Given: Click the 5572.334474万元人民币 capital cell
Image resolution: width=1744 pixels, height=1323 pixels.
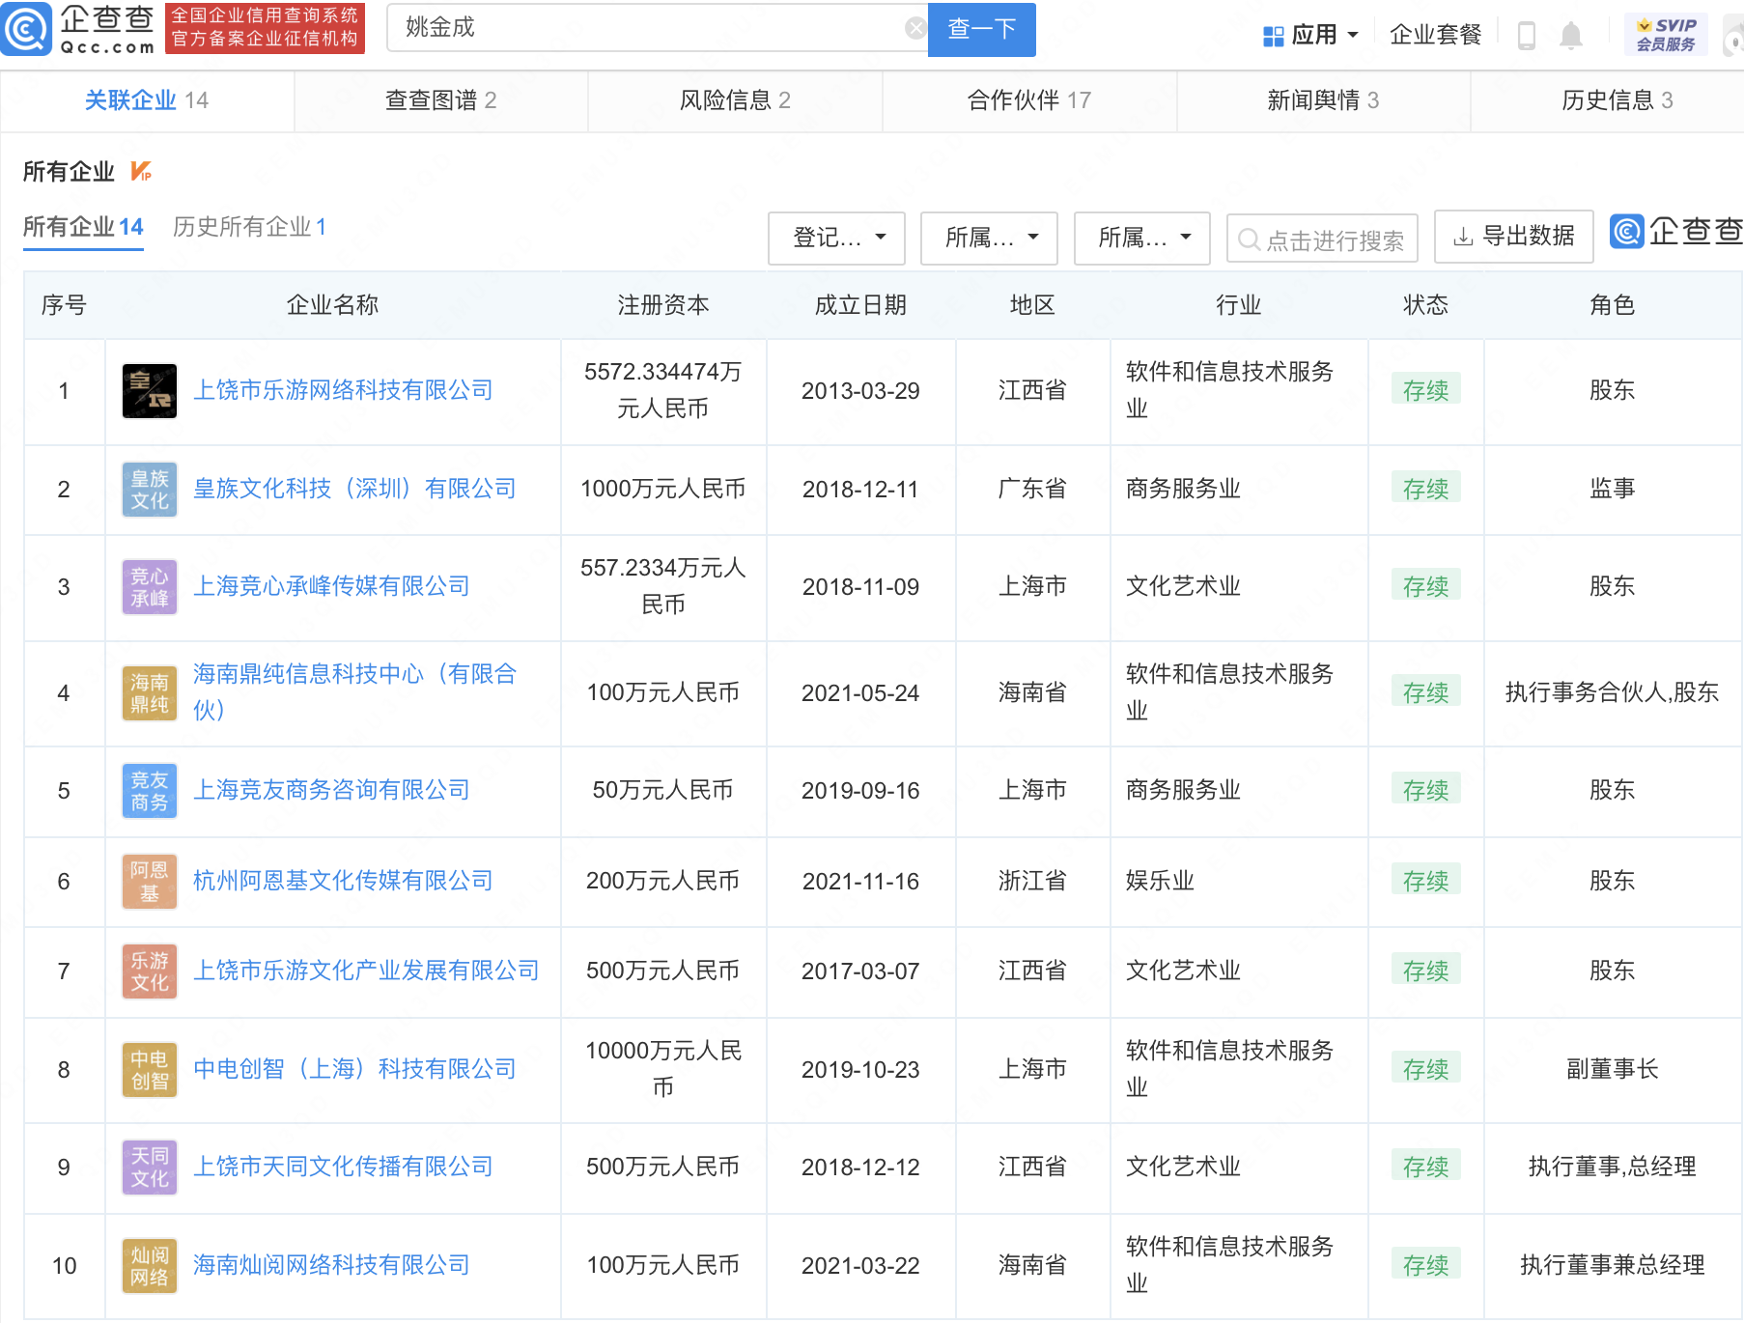Looking at the screenshot, I should (663, 390).
